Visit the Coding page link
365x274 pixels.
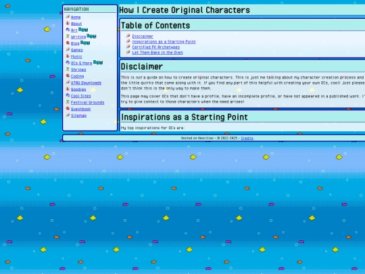(77, 76)
